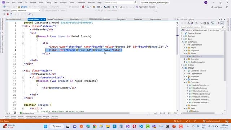Switch to Program.cs tab

coord(122,19)
